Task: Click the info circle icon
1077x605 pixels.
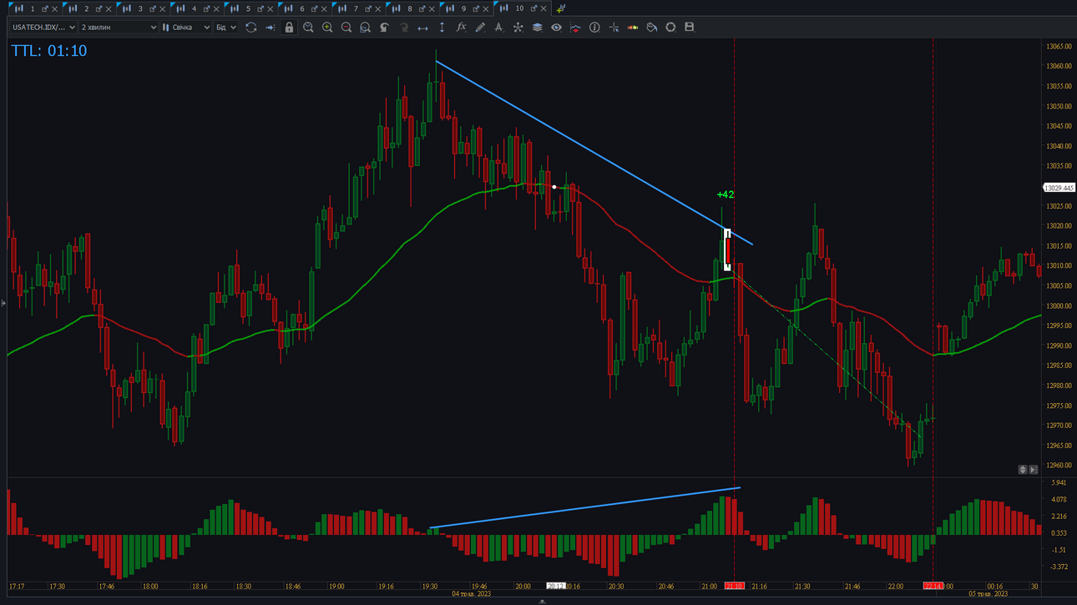Action: (x=594, y=28)
